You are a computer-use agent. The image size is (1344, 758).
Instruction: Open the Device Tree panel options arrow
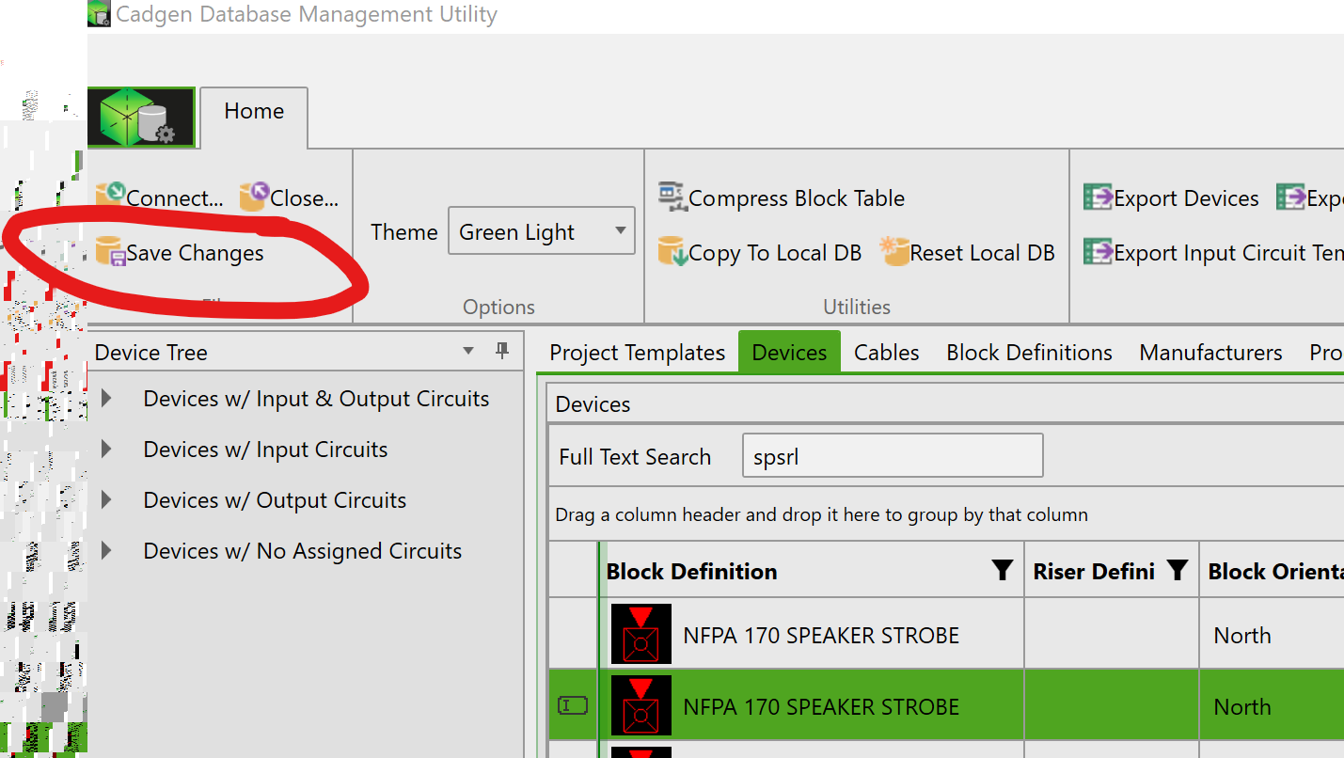coord(469,351)
